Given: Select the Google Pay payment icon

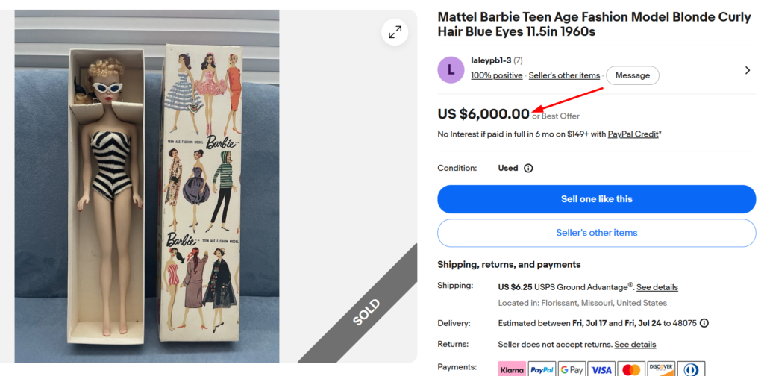Looking at the screenshot, I should (x=572, y=370).
